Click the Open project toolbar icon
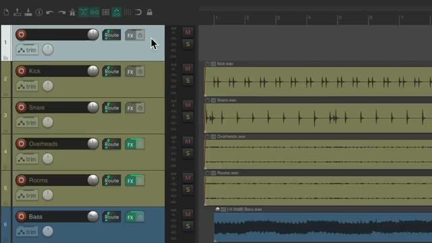The width and height of the screenshot is (432, 243). click(18, 12)
